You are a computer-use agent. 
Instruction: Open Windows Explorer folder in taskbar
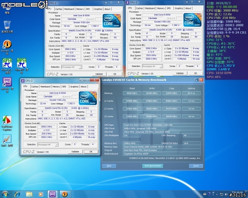[29, 194]
